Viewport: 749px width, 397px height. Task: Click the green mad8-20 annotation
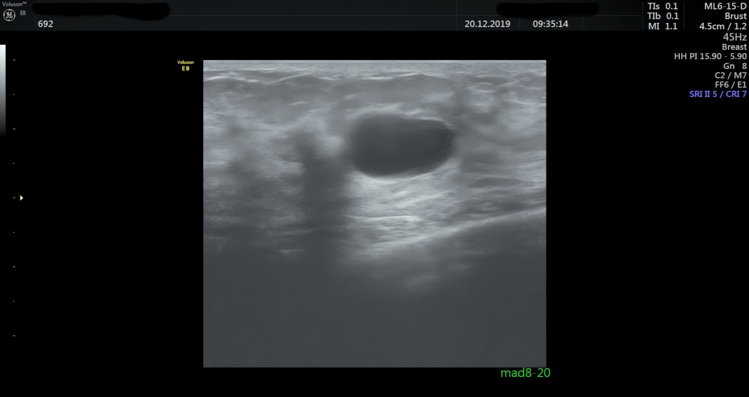pos(525,373)
